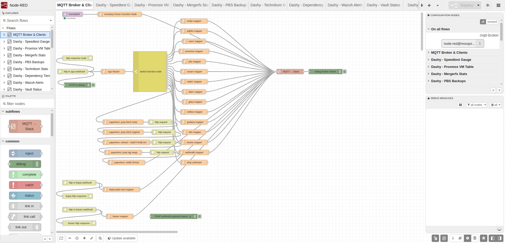505x243 pixels.
Task: Switch to Dashy - PBS Backups tab
Action: coord(229,5)
